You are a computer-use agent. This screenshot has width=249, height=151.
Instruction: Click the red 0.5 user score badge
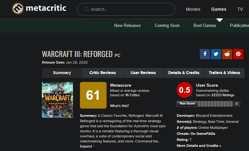[x=185, y=90]
